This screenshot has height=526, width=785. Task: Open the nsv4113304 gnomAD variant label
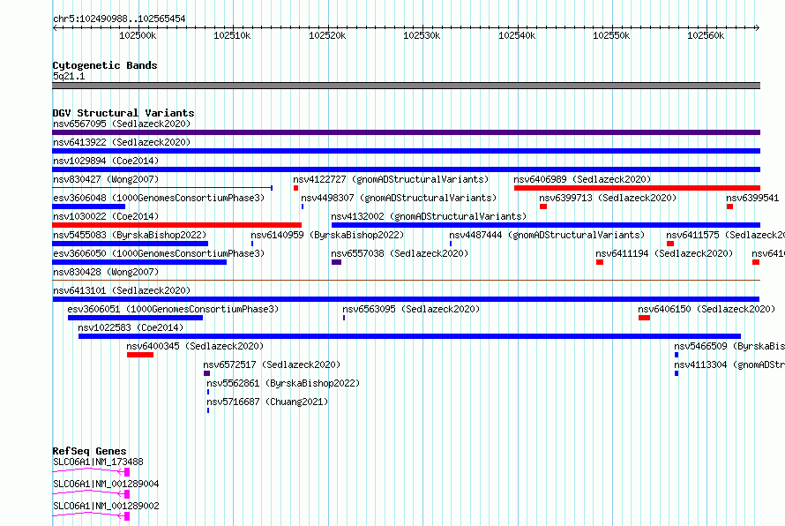pyautogui.click(x=729, y=364)
